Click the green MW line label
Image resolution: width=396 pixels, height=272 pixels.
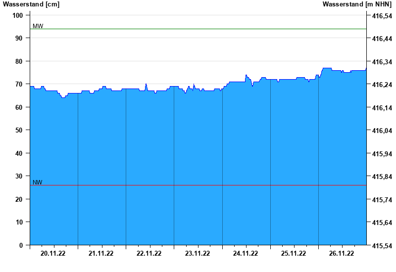coord(38,26)
